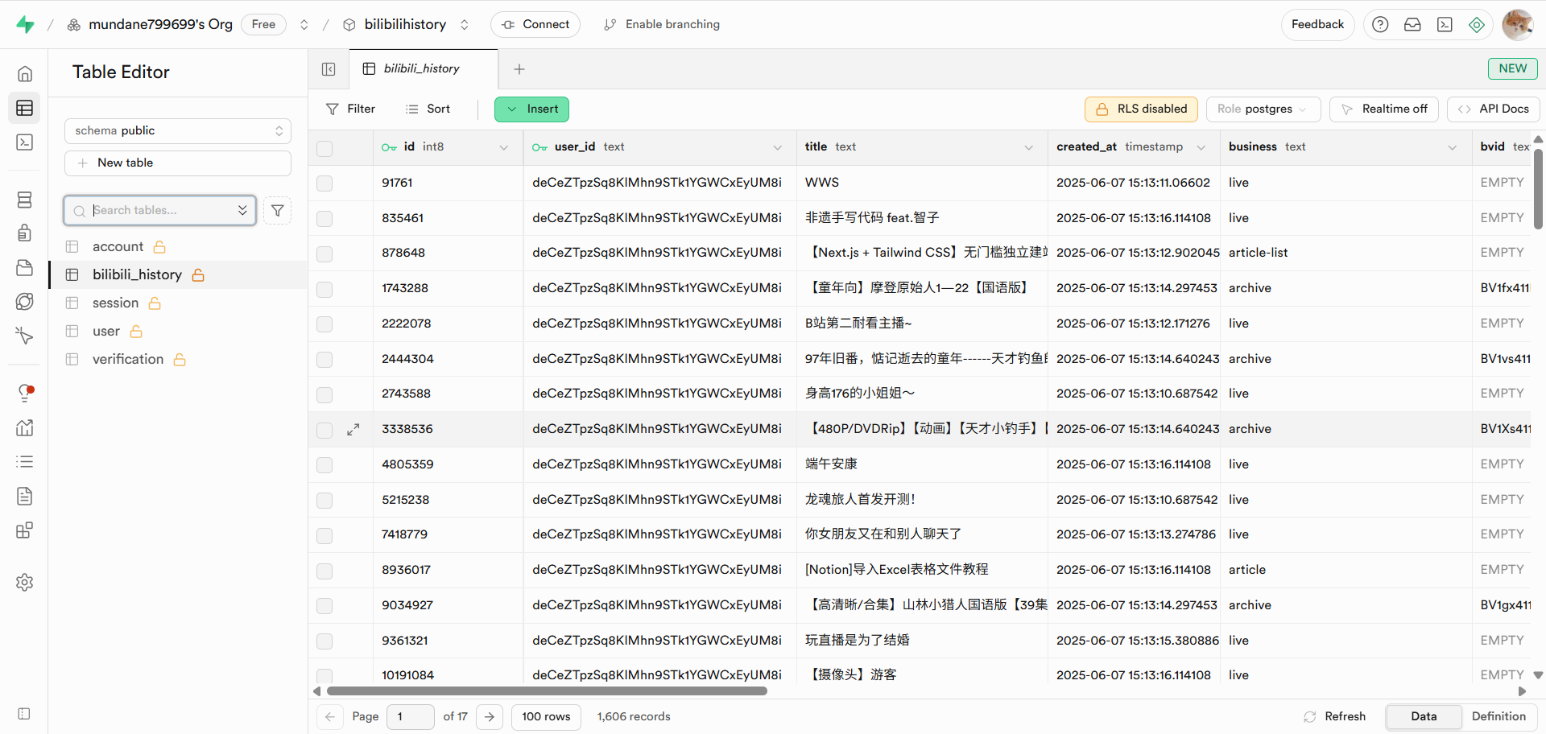Click the green Insert button
The image size is (1546, 734).
(531, 109)
